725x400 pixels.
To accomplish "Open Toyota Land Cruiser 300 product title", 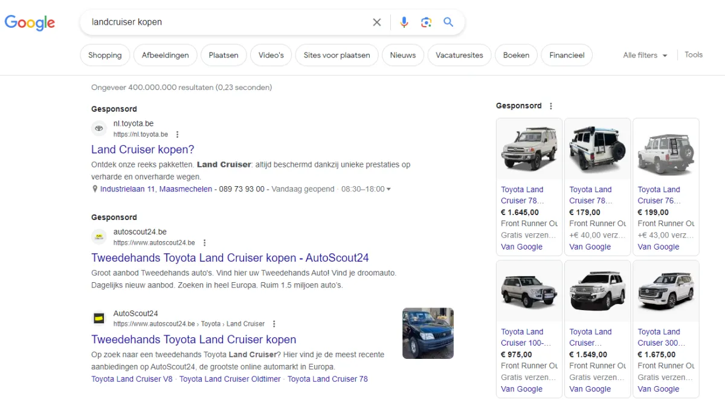I will click(662, 337).
